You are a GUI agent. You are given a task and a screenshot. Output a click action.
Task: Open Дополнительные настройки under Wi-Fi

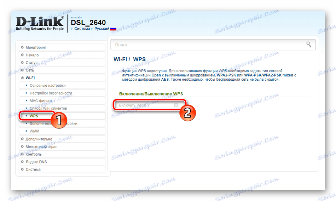pos(62,124)
